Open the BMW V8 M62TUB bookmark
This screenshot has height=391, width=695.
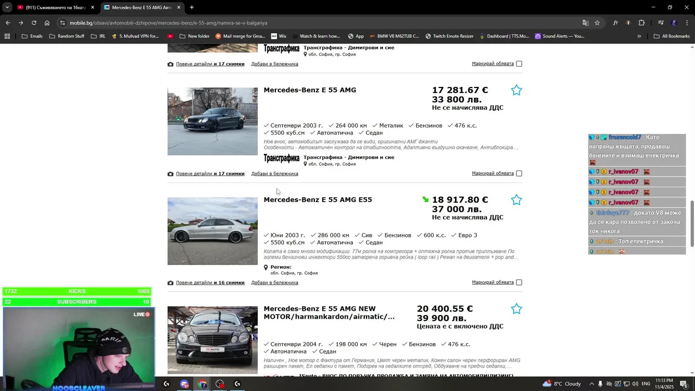pos(394,36)
